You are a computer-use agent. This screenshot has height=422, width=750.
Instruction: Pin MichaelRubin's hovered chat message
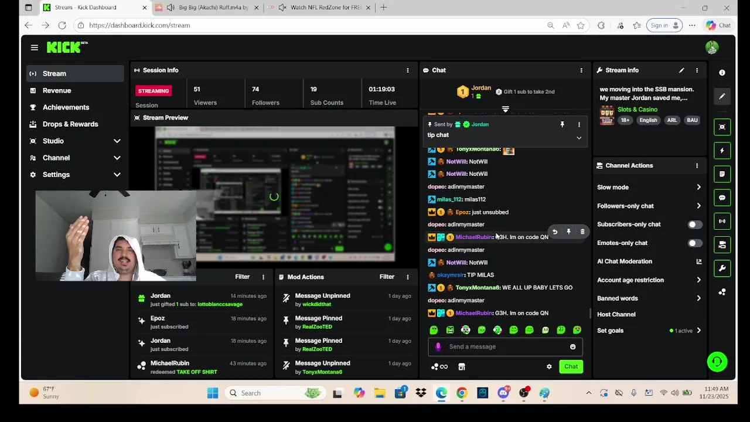click(x=568, y=232)
